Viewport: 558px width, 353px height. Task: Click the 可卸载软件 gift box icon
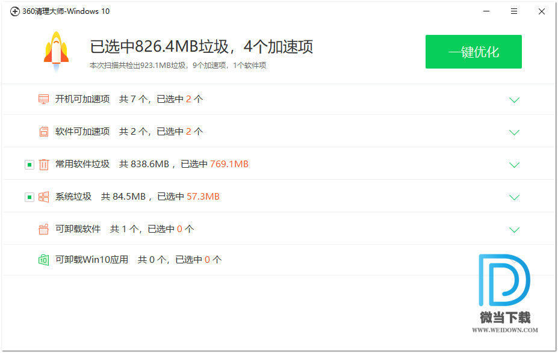43,229
